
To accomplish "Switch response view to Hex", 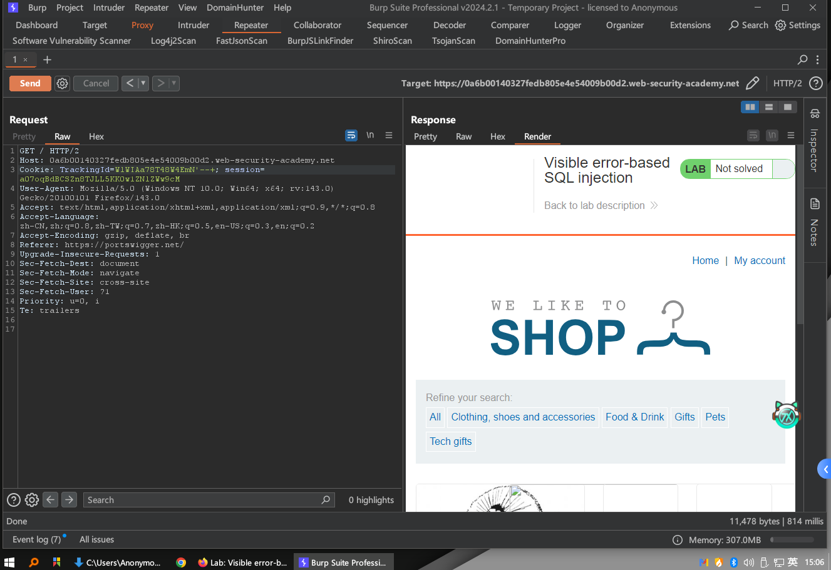I will pos(498,136).
